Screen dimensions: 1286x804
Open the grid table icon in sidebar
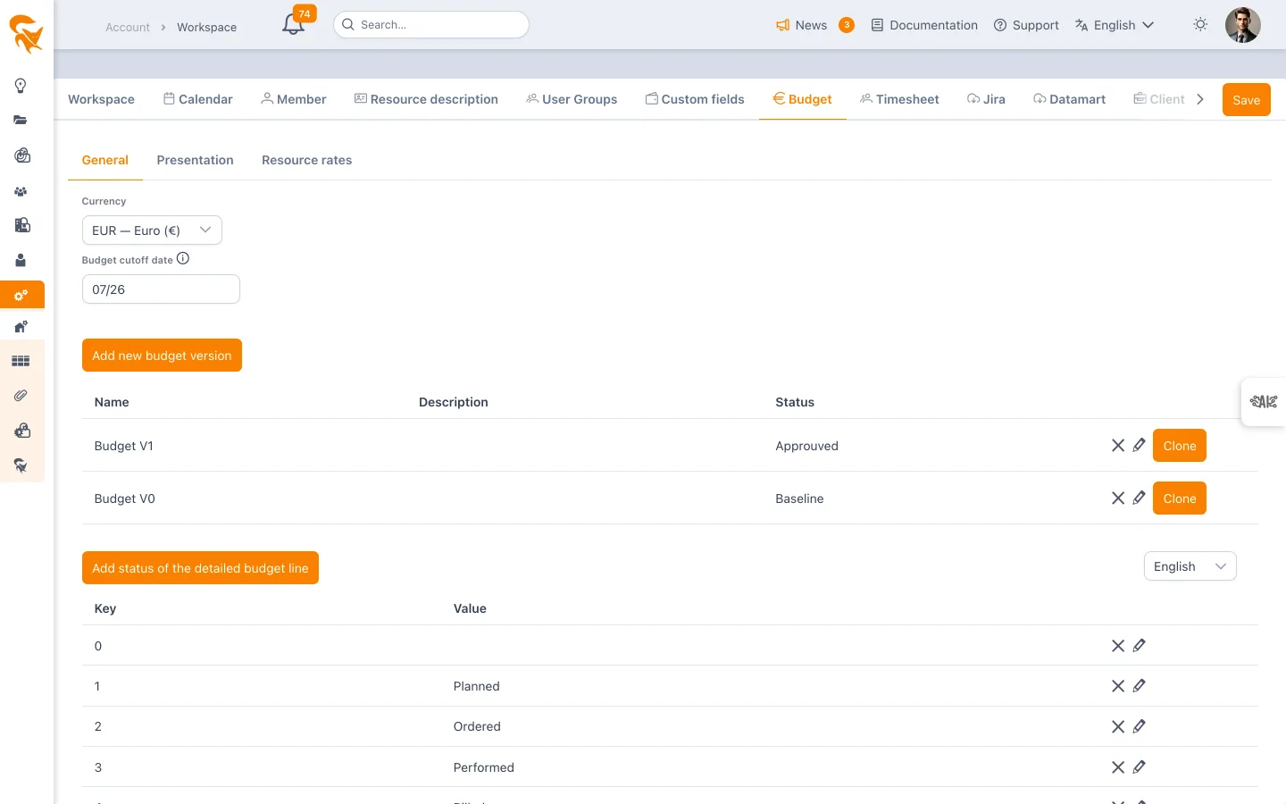(x=21, y=361)
